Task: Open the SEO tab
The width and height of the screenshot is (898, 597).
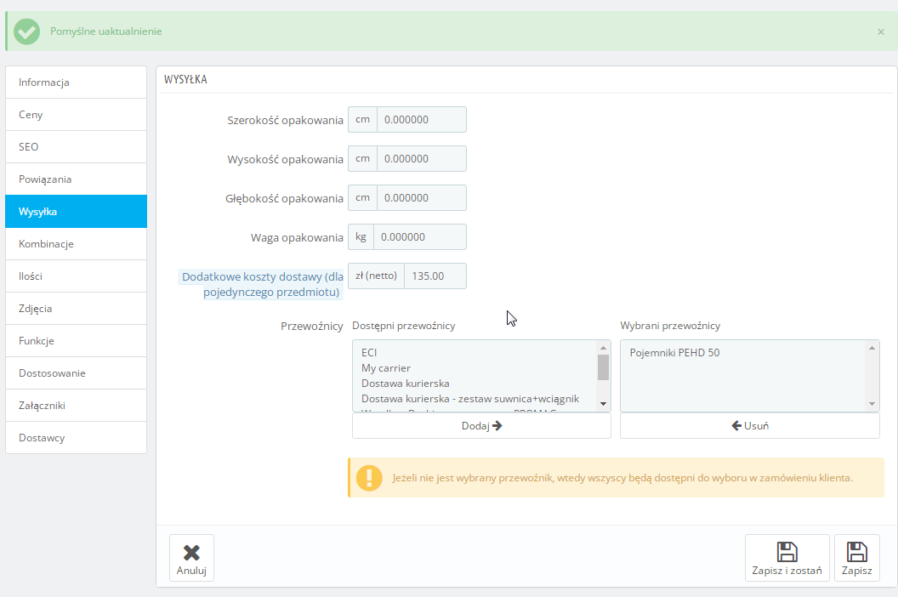Action: tap(77, 146)
